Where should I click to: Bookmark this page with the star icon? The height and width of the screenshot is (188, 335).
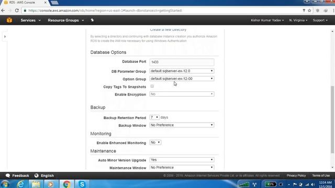[309, 10]
